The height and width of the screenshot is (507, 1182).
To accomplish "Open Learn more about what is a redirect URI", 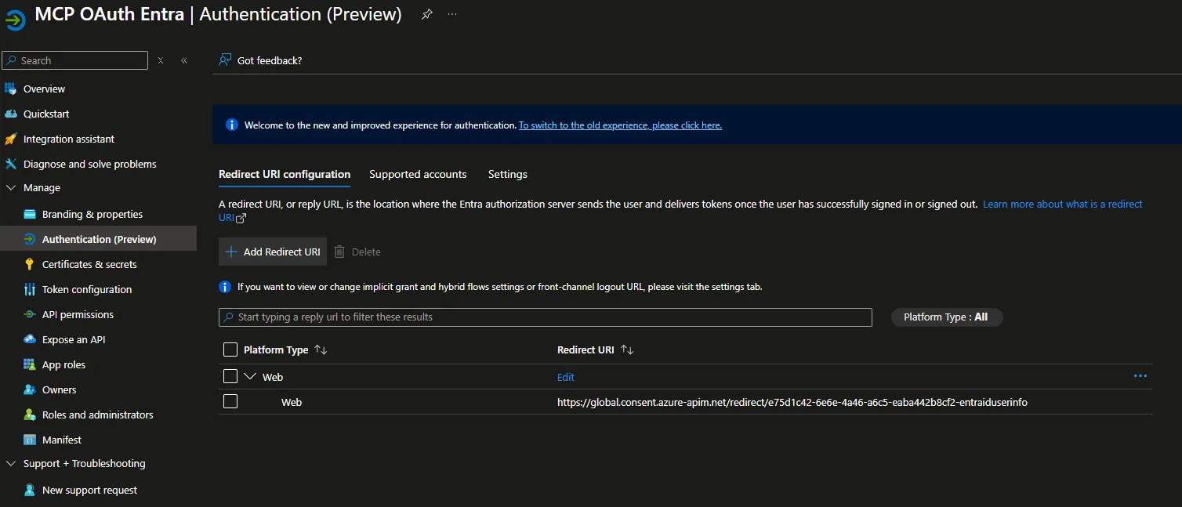I will point(1063,204).
